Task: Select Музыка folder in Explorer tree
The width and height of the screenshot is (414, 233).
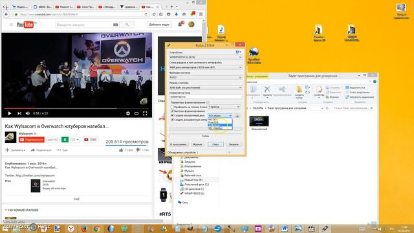Action: [x=187, y=171]
